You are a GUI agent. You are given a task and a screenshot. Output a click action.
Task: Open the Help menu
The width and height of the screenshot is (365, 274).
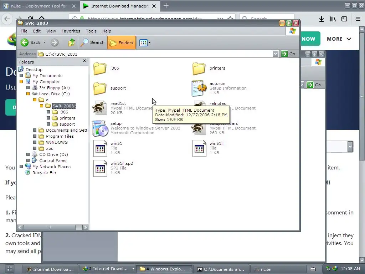(107, 31)
